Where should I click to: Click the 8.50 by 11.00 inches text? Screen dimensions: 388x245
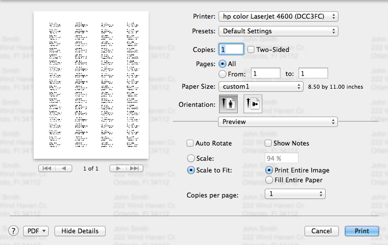coord(335,87)
